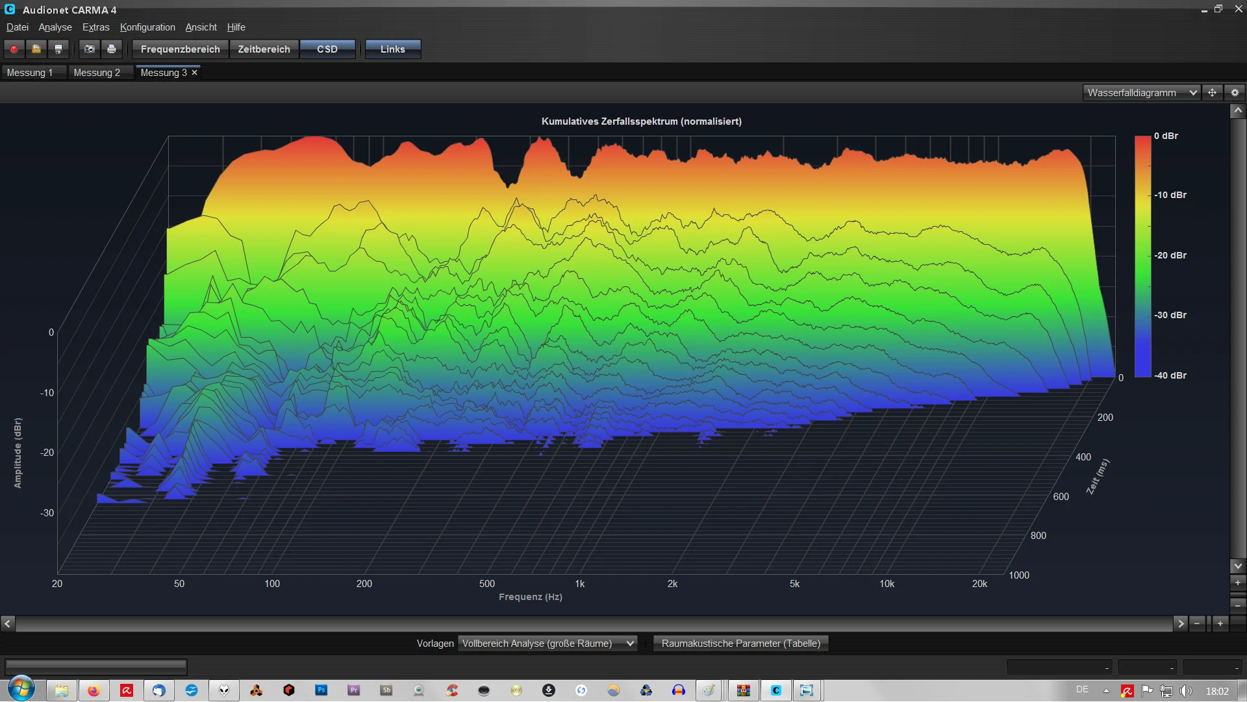This screenshot has height=702, width=1247.
Task: Take a screenshot with the camera icon
Action: click(x=90, y=49)
